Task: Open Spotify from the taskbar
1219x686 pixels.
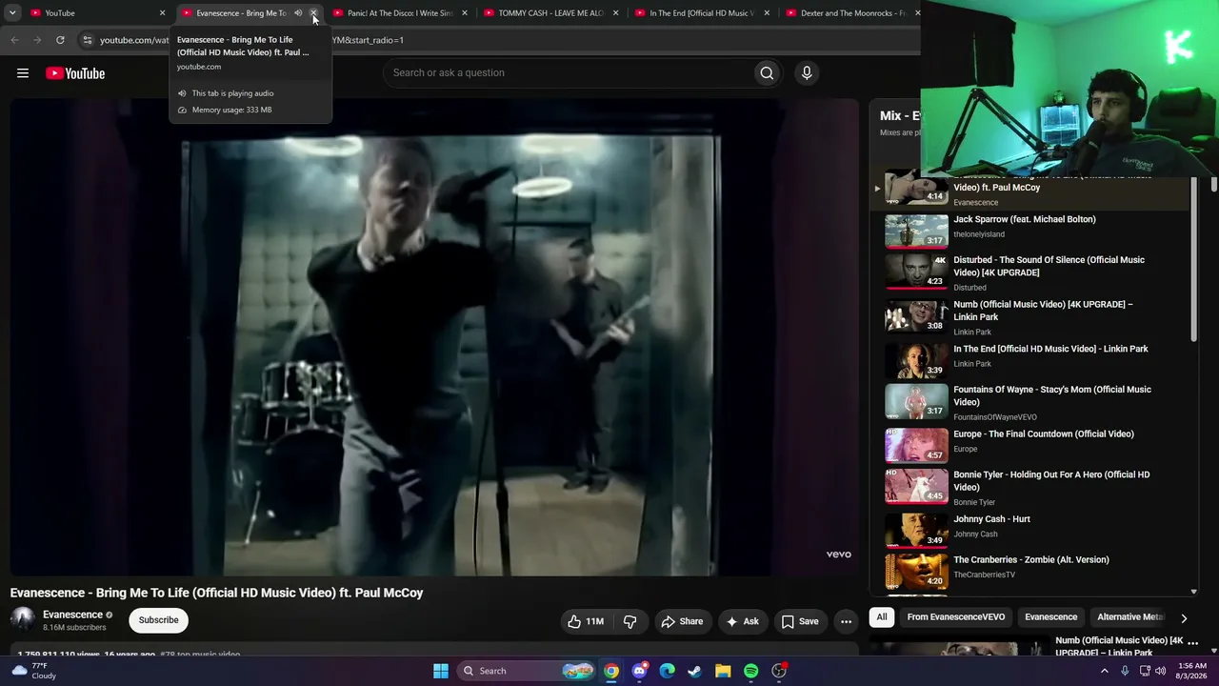Action: [751, 671]
